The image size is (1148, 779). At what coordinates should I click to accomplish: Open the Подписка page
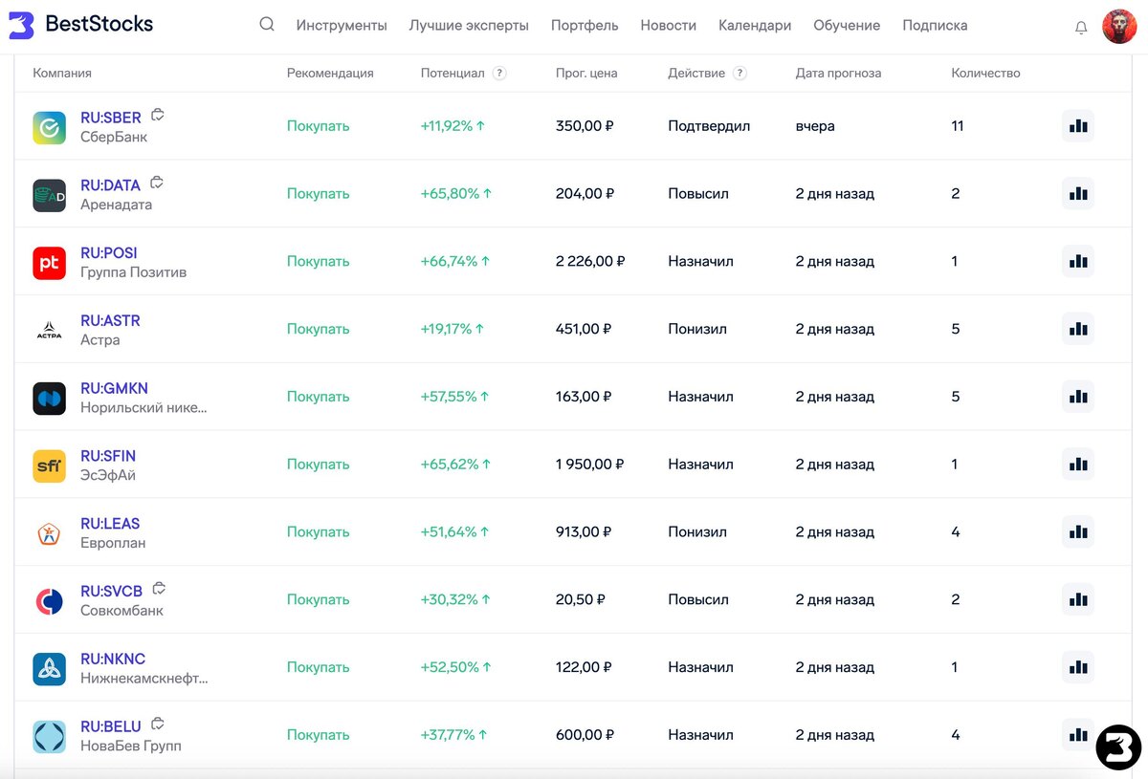(935, 26)
